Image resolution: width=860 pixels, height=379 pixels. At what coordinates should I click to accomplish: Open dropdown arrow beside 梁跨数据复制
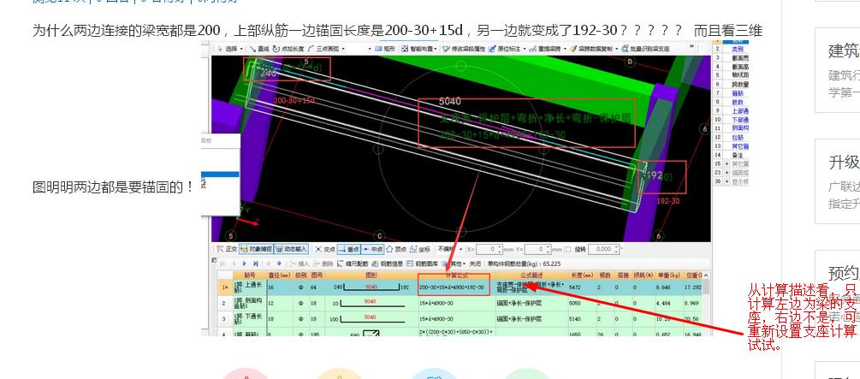click(616, 48)
